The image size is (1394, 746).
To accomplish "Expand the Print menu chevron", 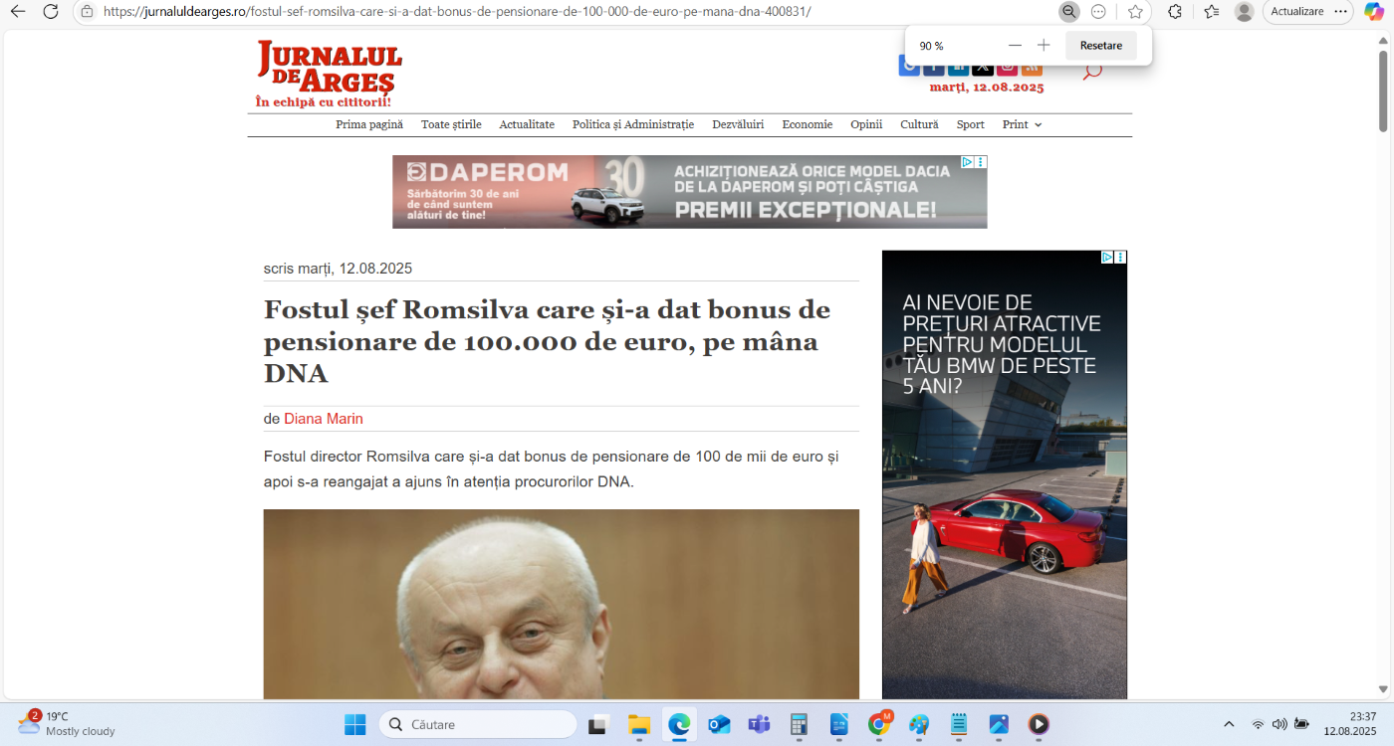I will (x=1037, y=124).
